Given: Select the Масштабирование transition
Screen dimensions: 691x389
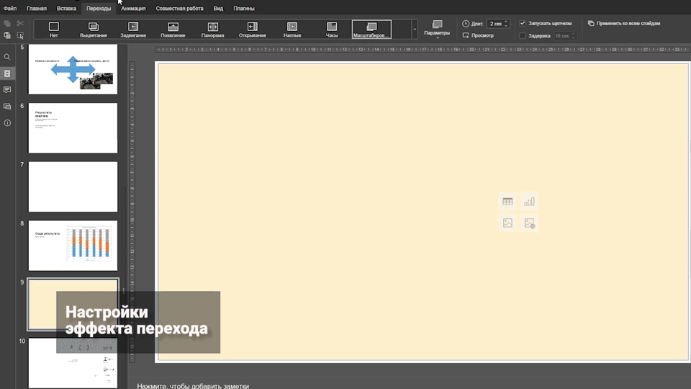Looking at the screenshot, I should pyautogui.click(x=371, y=30).
